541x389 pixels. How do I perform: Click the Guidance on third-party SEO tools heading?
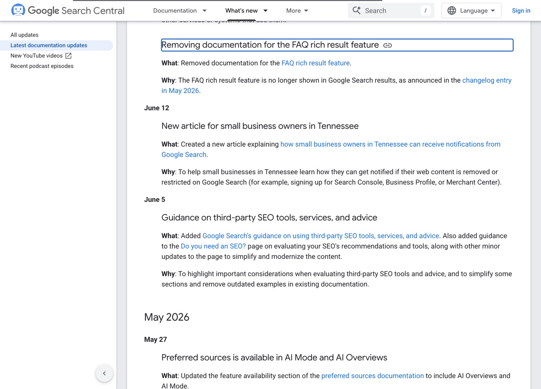click(269, 217)
